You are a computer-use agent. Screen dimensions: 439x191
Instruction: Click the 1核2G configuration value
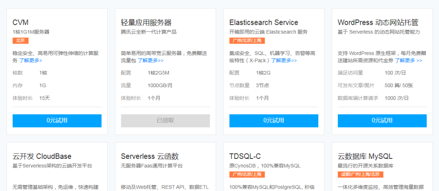(263, 73)
